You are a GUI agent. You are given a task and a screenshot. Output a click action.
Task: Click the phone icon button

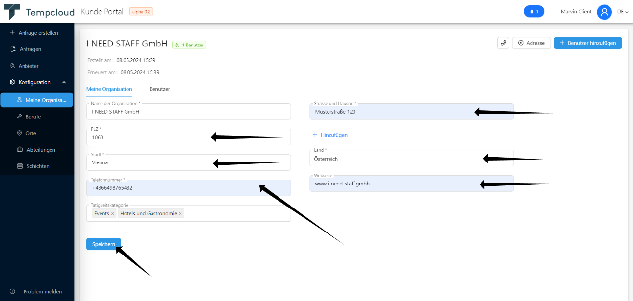(503, 43)
